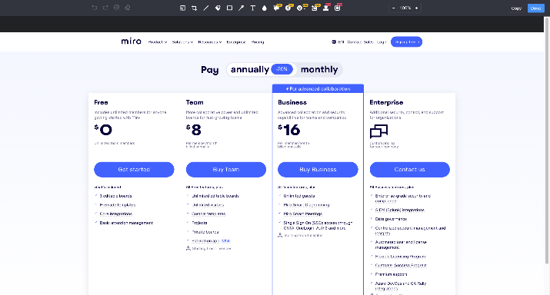
Task: Select the speech callout tool
Action: 277,8
